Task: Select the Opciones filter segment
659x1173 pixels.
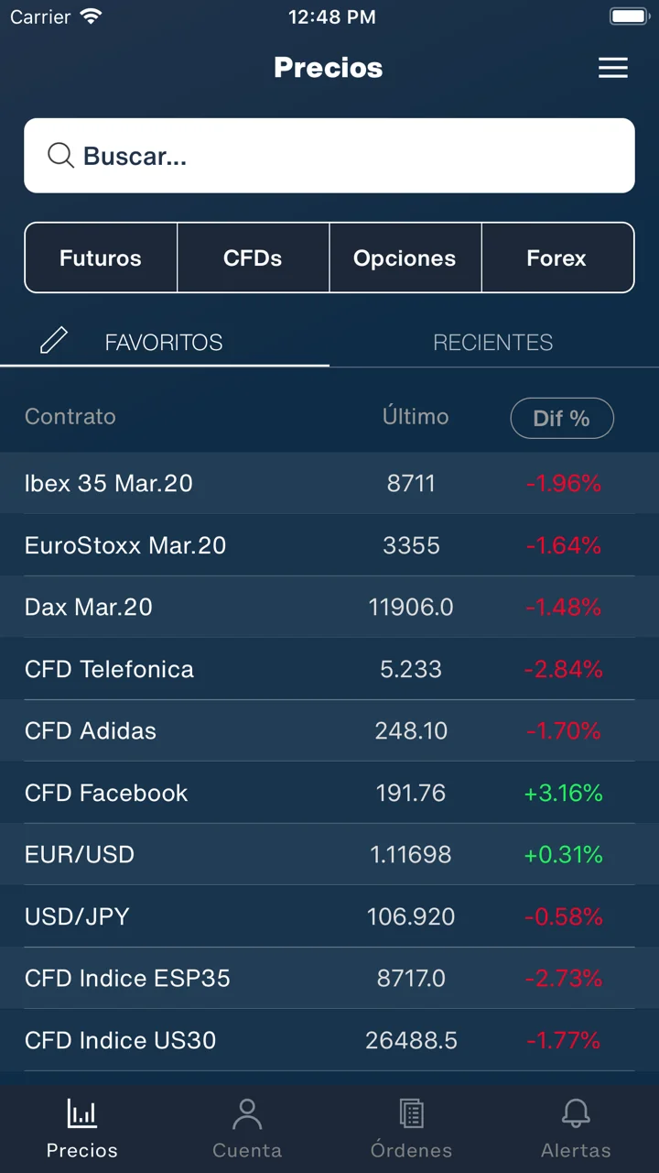Action: pyautogui.click(x=405, y=258)
